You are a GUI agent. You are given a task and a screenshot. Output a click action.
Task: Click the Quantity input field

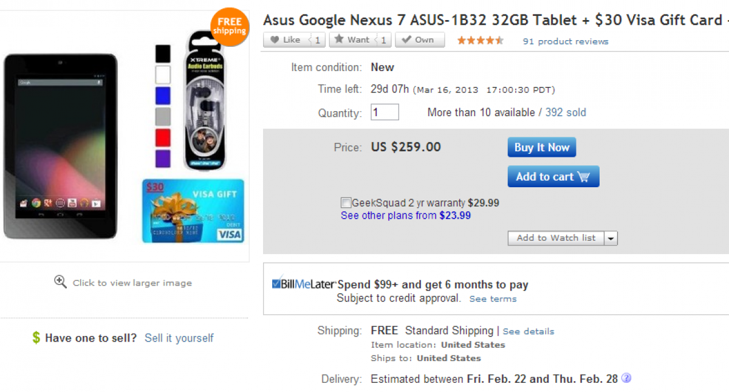(x=385, y=112)
